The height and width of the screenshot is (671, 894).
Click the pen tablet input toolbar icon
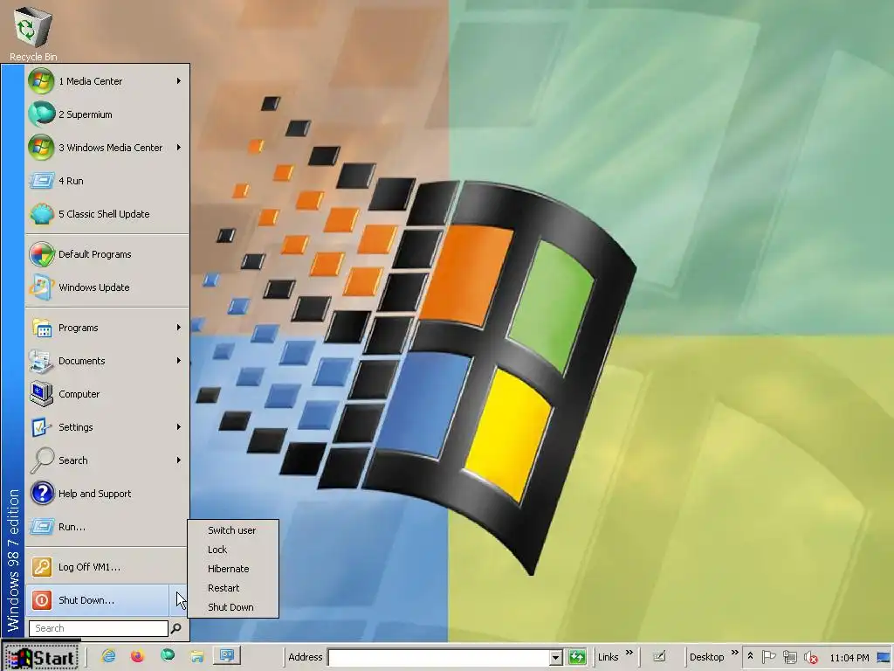click(x=659, y=656)
